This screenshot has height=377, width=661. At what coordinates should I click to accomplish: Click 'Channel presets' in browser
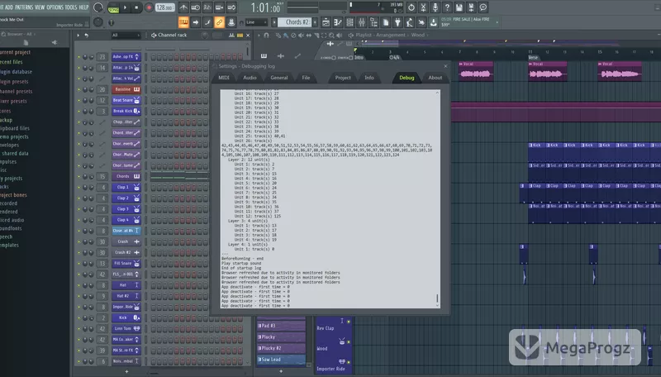(16, 91)
